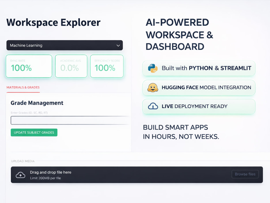Open the Machine Learning subject dropdown

pyautogui.click(x=65, y=45)
